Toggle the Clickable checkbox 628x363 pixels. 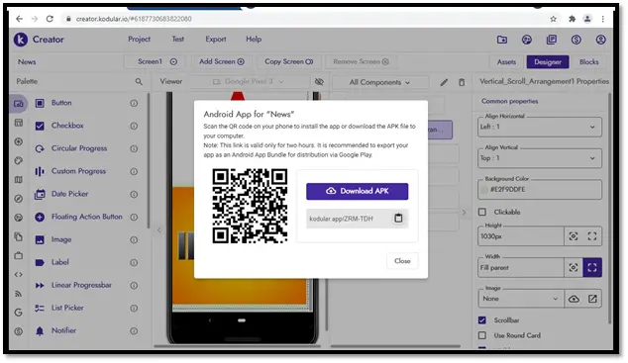pos(482,212)
